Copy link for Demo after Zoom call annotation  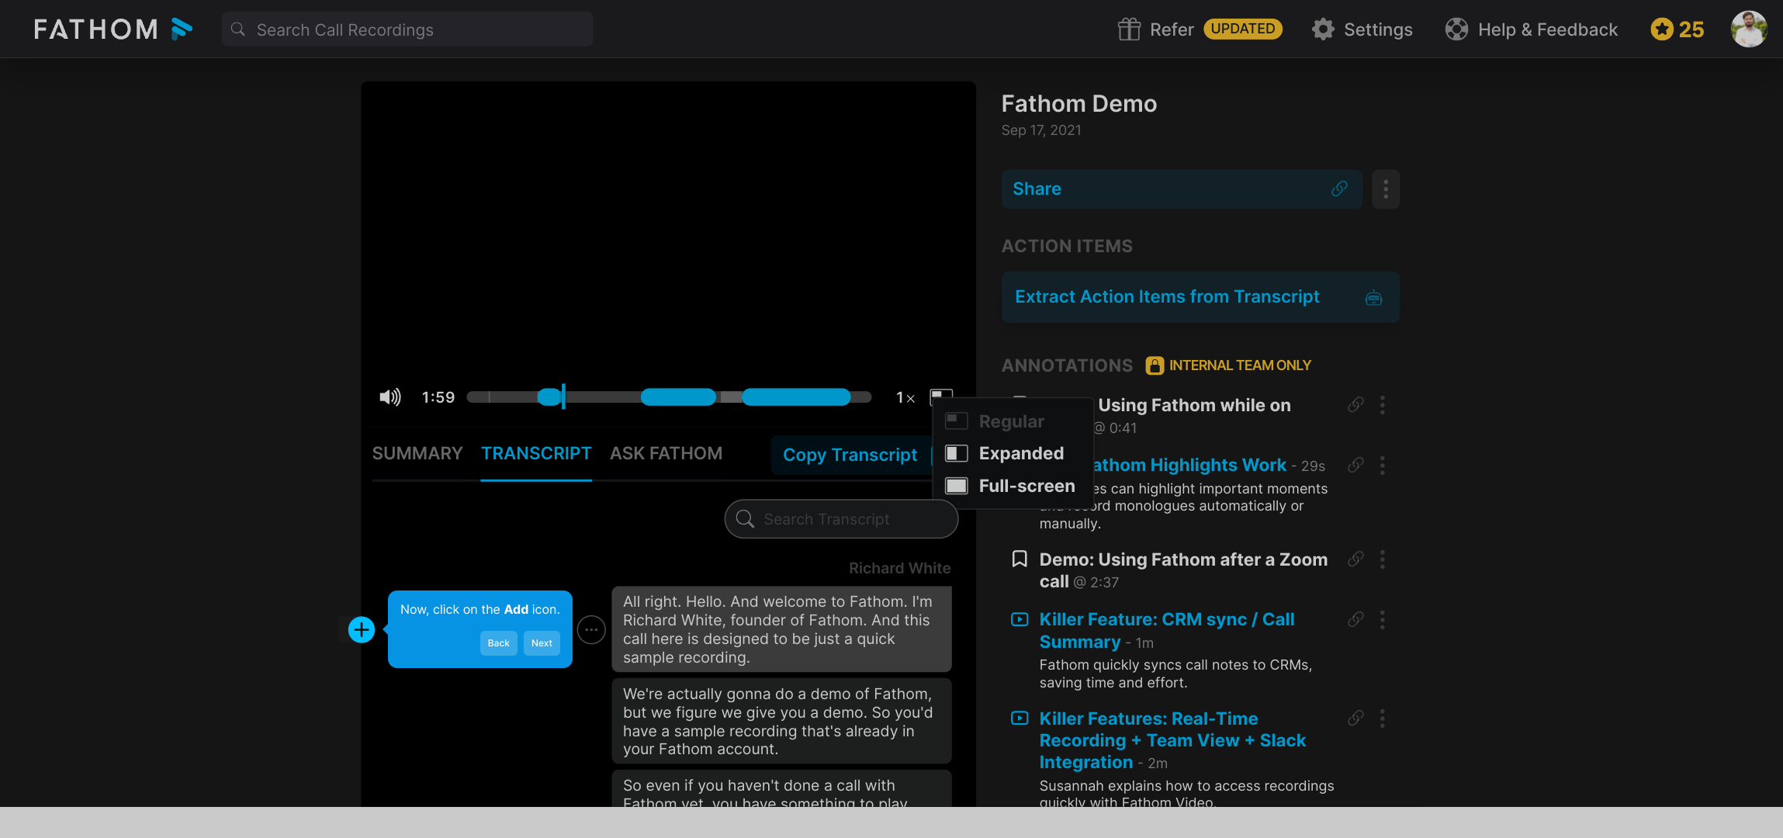click(x=1355, y=559)
